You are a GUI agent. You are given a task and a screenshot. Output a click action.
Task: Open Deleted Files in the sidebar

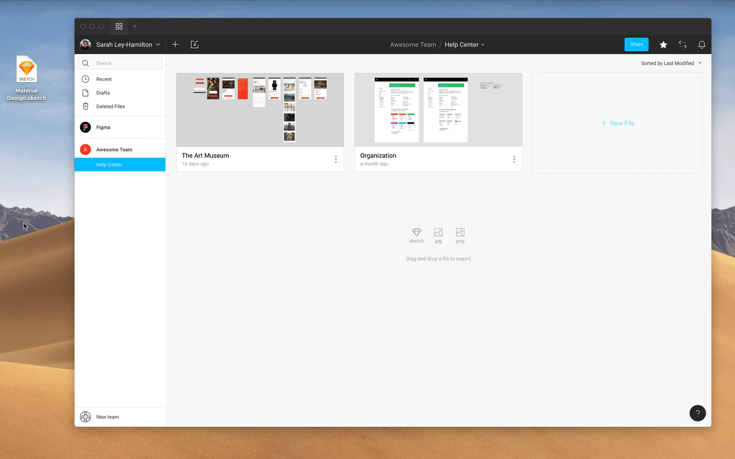[x=120, y=106]
